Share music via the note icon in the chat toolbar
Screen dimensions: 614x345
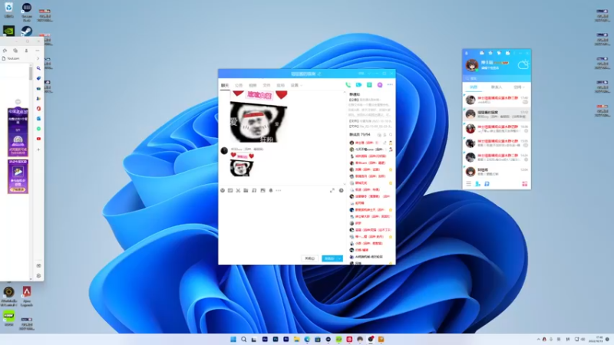pyautogui.click(x=254, y=190)
